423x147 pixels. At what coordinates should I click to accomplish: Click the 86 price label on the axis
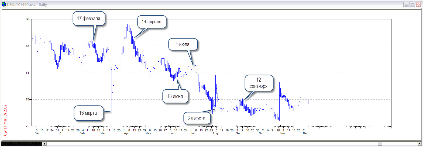pyautogui.click(x=27, y=19)
